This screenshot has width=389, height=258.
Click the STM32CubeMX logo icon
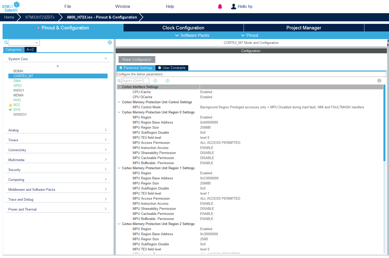coord(11,7)
